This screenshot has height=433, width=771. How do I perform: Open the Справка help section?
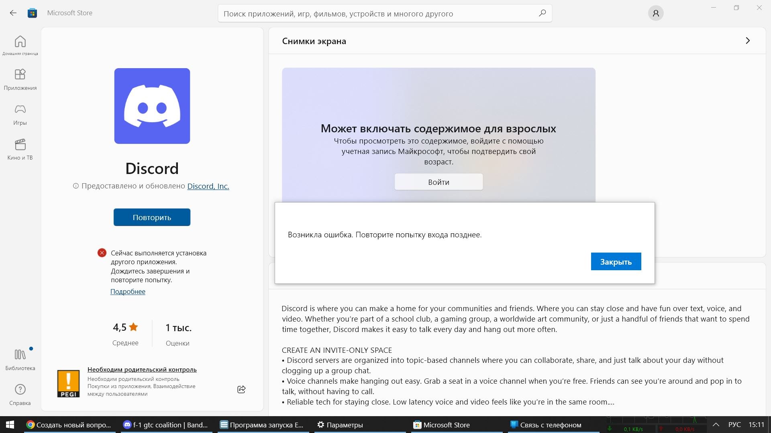point(20,395)
